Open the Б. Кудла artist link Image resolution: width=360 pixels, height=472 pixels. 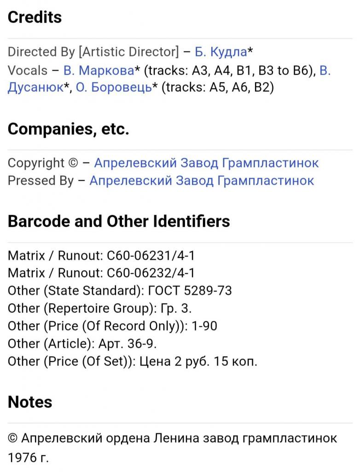tap(221, 52)
